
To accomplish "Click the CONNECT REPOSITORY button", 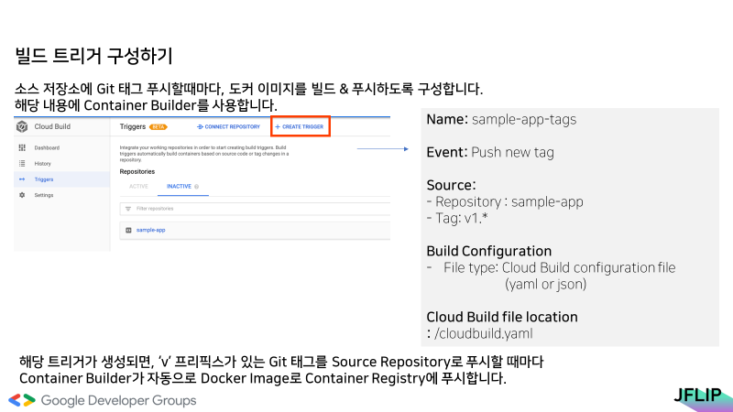I will point(228,126).
